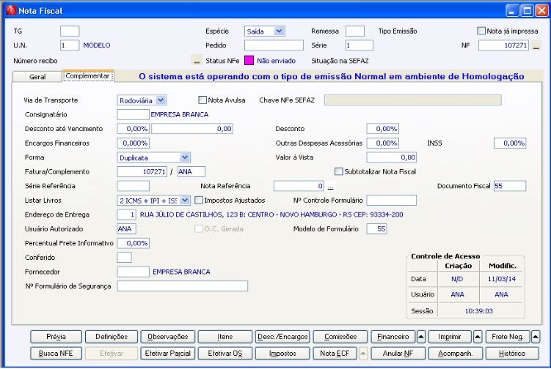Select the Complementar tab
551x369 pixels.
88,75
